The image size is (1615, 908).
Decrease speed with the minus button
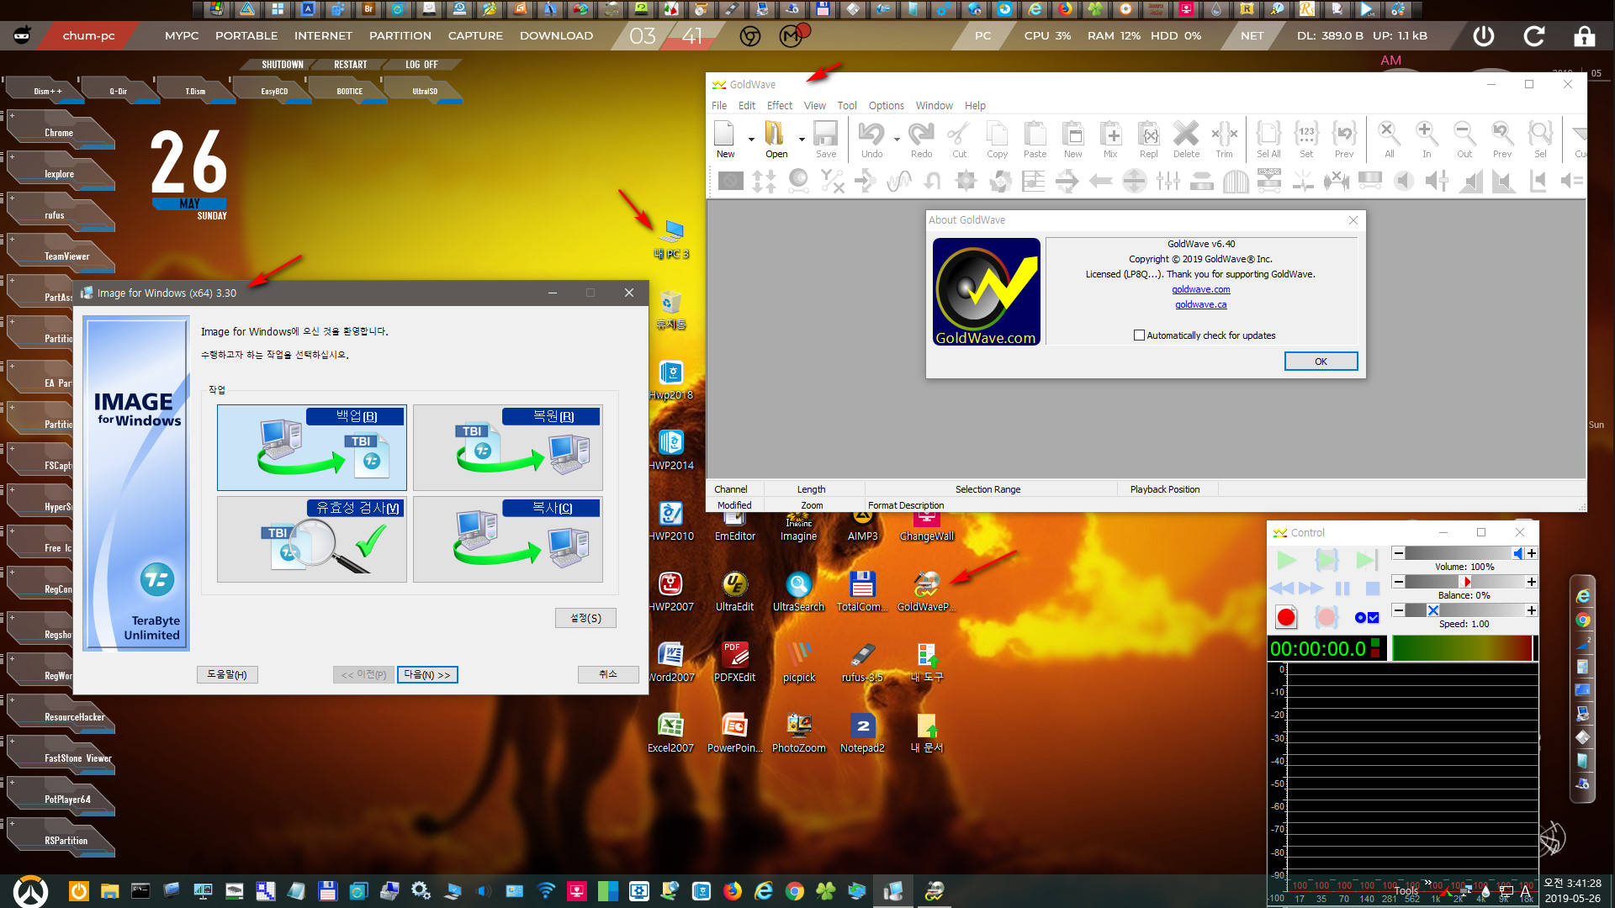(1398, 610)
